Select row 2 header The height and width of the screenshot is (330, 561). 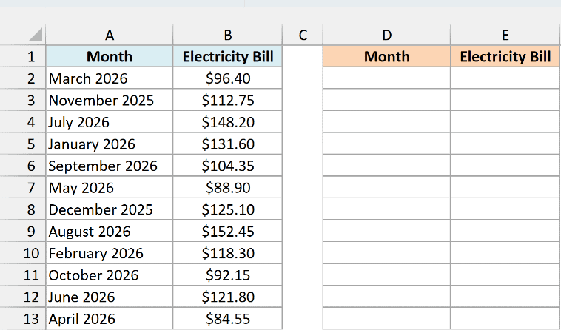point(23,78)
